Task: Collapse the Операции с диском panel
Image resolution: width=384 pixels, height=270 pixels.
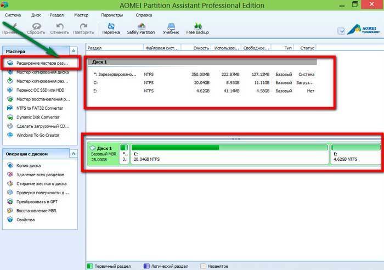Action: coord(74,154)
